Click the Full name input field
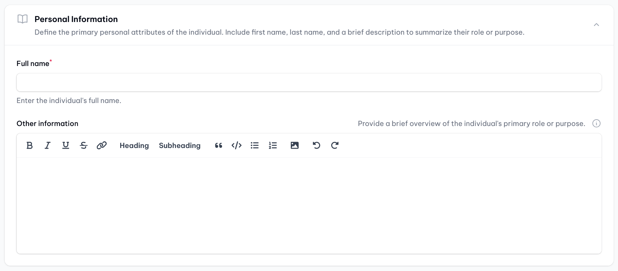 point(309,82)
